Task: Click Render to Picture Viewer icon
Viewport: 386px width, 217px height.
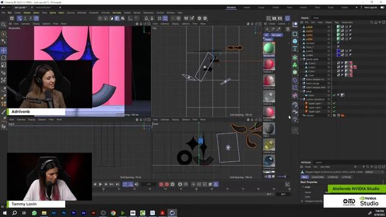Action: tap(274, 18)
